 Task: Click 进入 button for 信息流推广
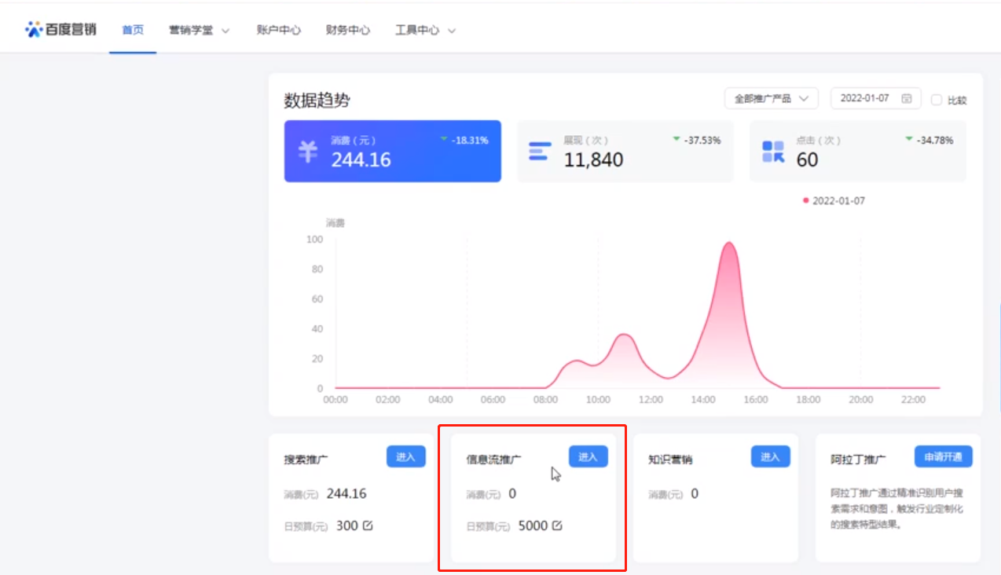click(588, 456)
